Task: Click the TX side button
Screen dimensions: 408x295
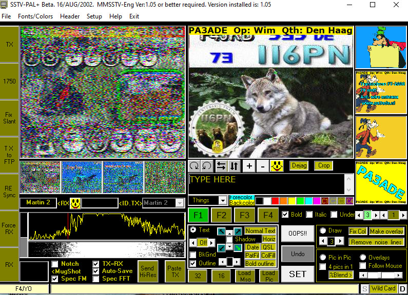Action: click(x=9, y=45)
